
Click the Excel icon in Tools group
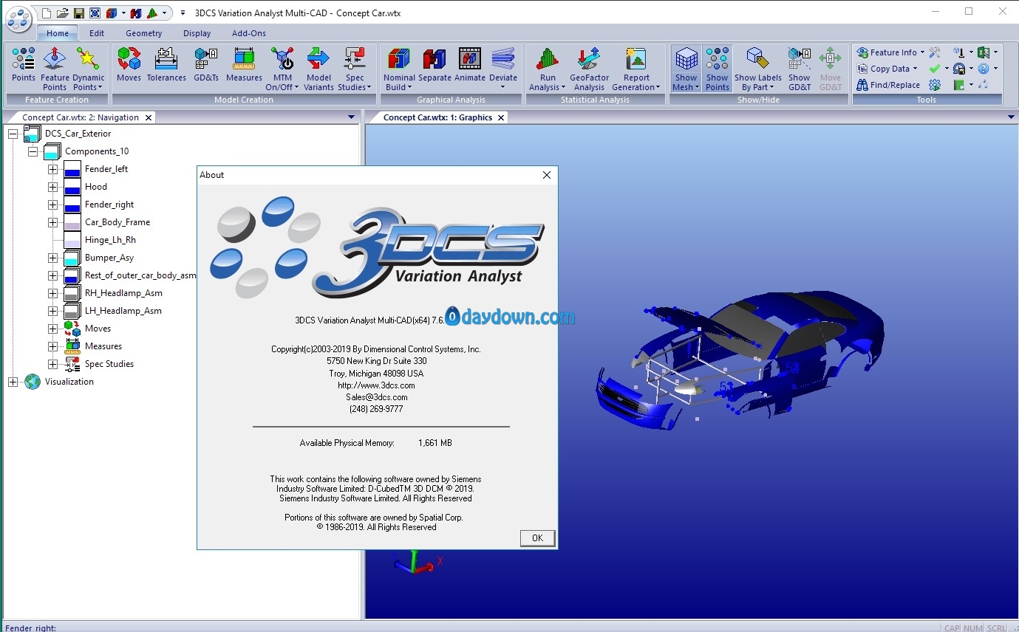point(984,52)
